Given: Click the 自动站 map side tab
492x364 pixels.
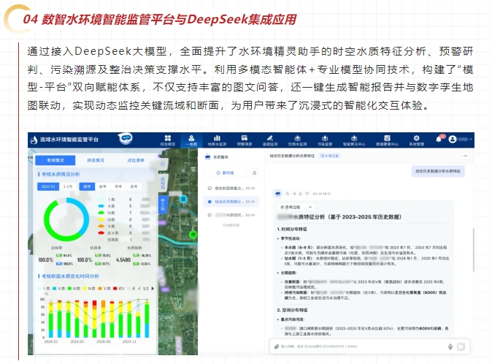Looking at the screenshot, I should (163, 183).
